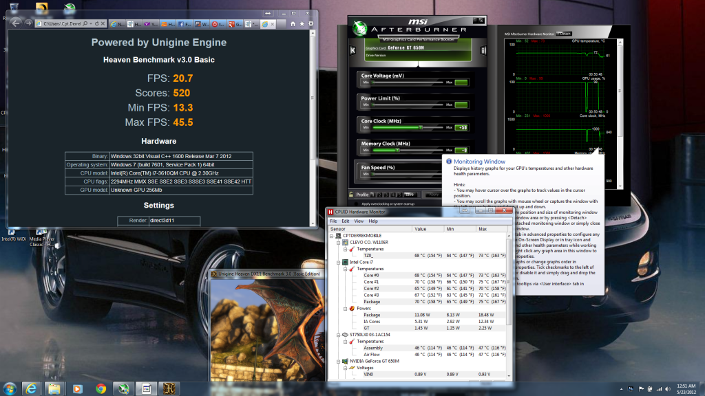The height and width of the screenshot is (396, 705).
Task: Click the Render direct3d11 settings field
Action: (174, 221)
